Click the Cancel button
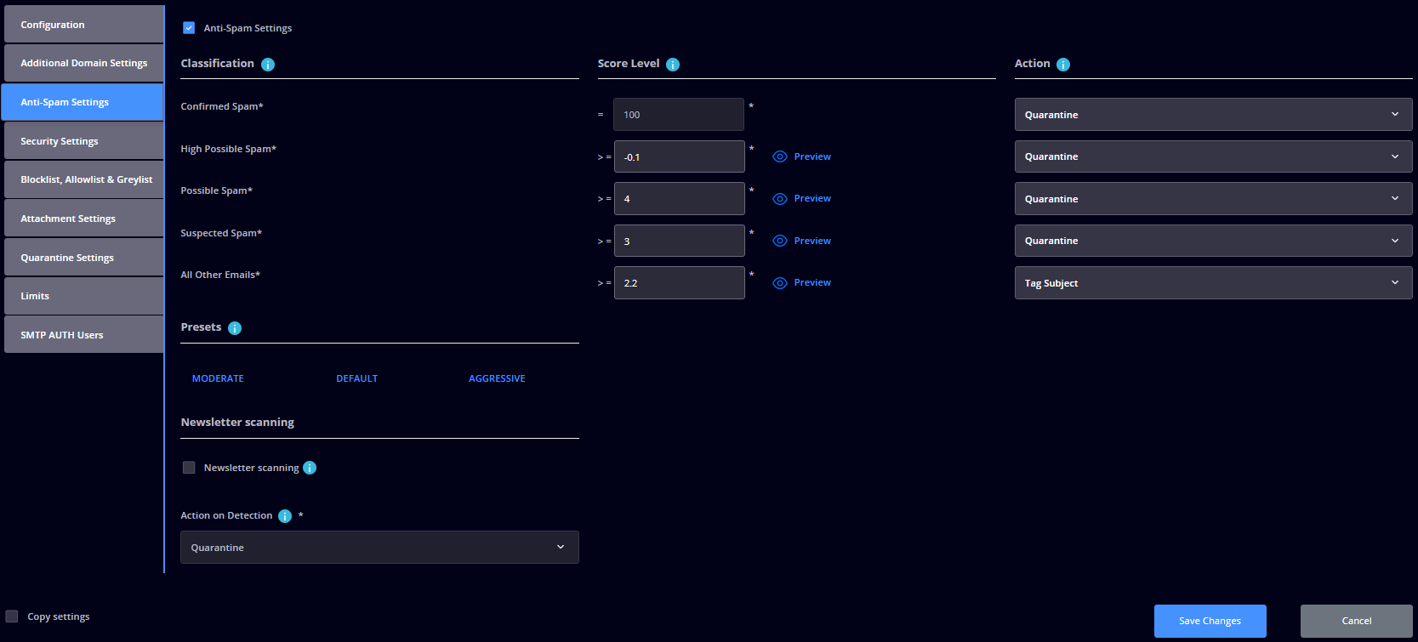 1356,621
